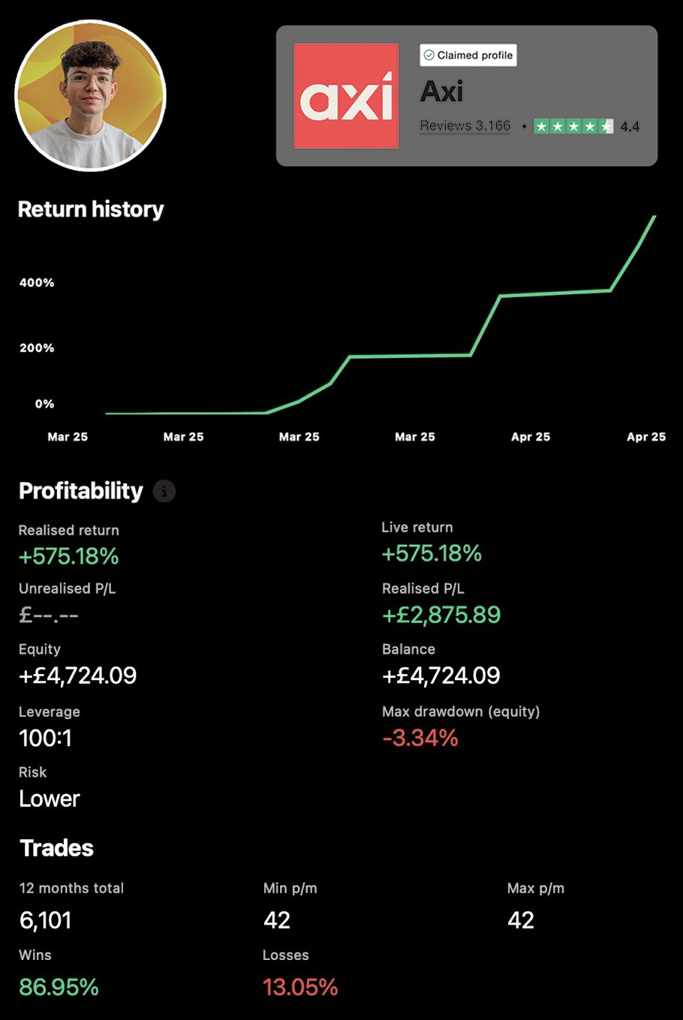Image resolution: width=683 pixels, height=1020 pixels.
Task: Open the Reviews 3,166 link
Action: point(465,125)
